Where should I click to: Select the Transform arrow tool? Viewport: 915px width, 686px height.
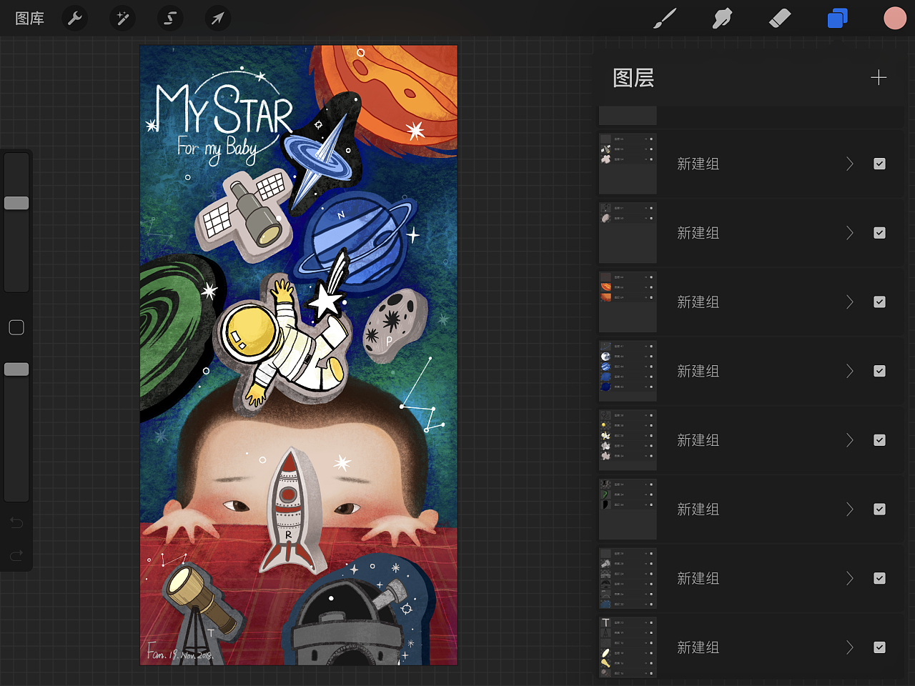217,19
